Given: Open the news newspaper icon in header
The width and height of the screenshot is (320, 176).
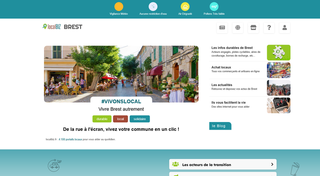Looking at the screenshot, I should (222, 28).
